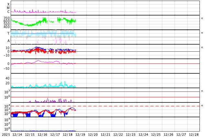Click the -50 axis label
The image size is (205, 137).
(6, 68)
